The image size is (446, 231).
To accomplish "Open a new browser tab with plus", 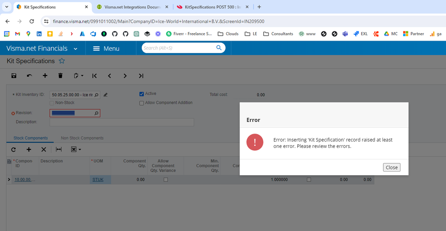I will [259, 7].
